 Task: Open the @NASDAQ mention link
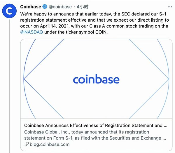[x=32, y=32]
